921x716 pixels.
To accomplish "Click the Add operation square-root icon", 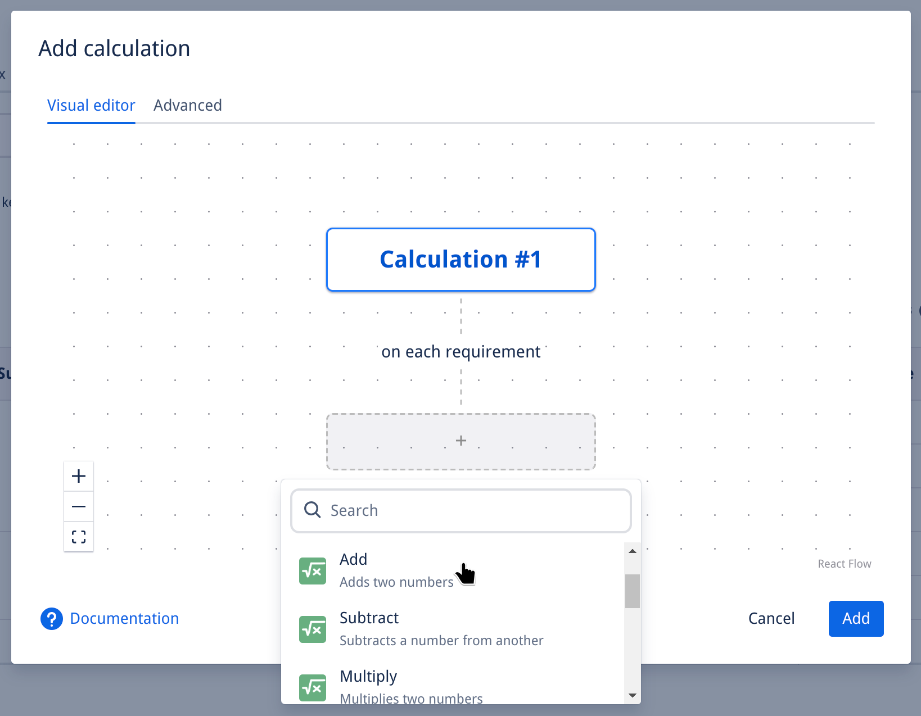I will point(312,570).
